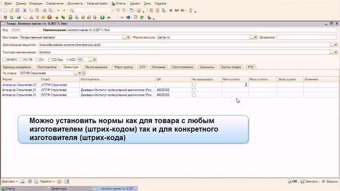The image size is (340, 191).
Task: Open По отделу selection ellipsis button
Action: (x=75, y=73)
